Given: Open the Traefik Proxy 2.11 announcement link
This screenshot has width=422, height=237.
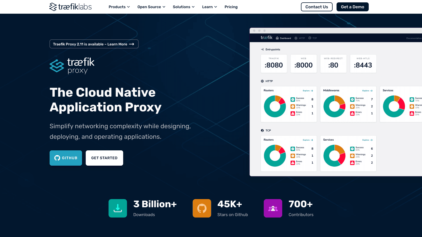Looking at the screenshot, I should click(x=94, y=44).
